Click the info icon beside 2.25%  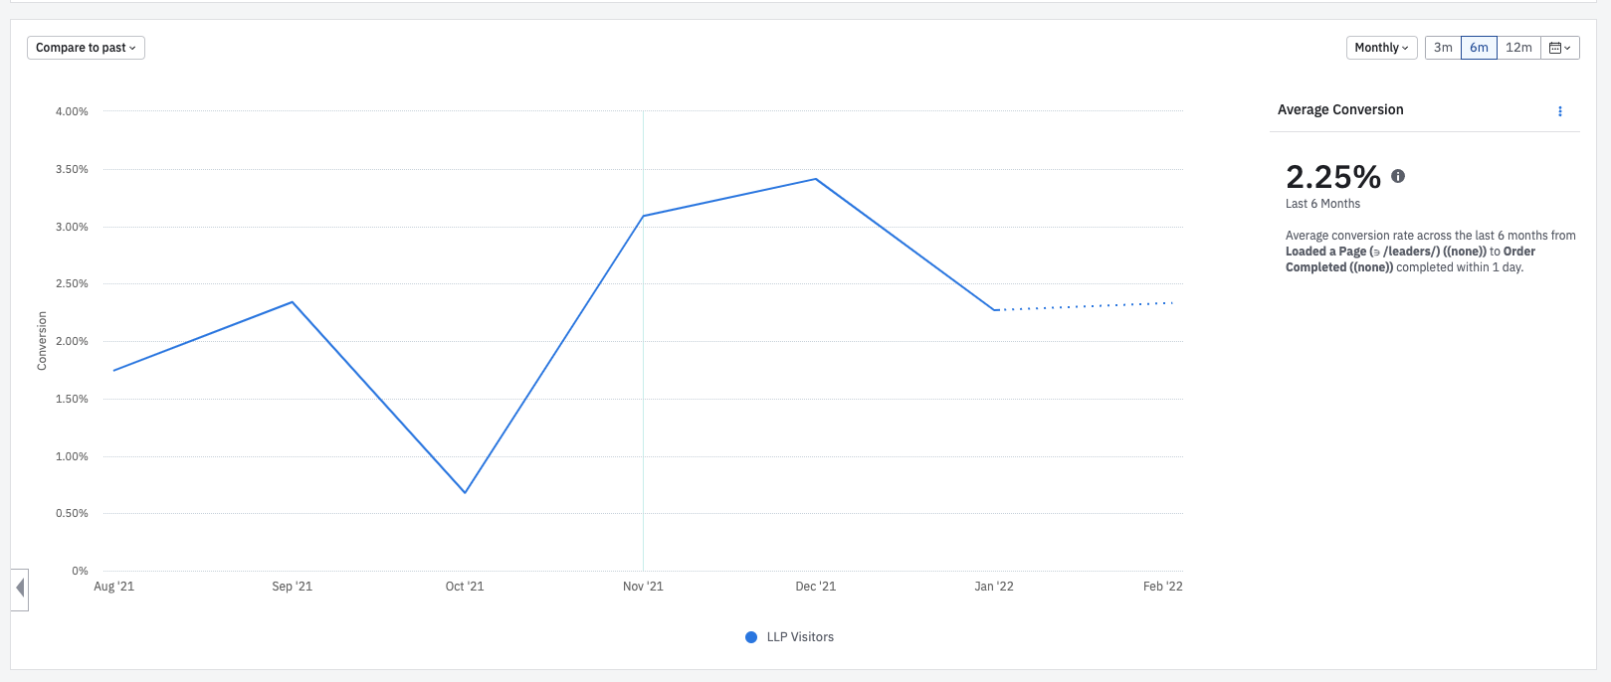[1398, 176]
